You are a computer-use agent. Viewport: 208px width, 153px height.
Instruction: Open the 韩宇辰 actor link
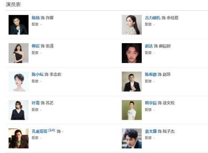[x=151, y=103]
